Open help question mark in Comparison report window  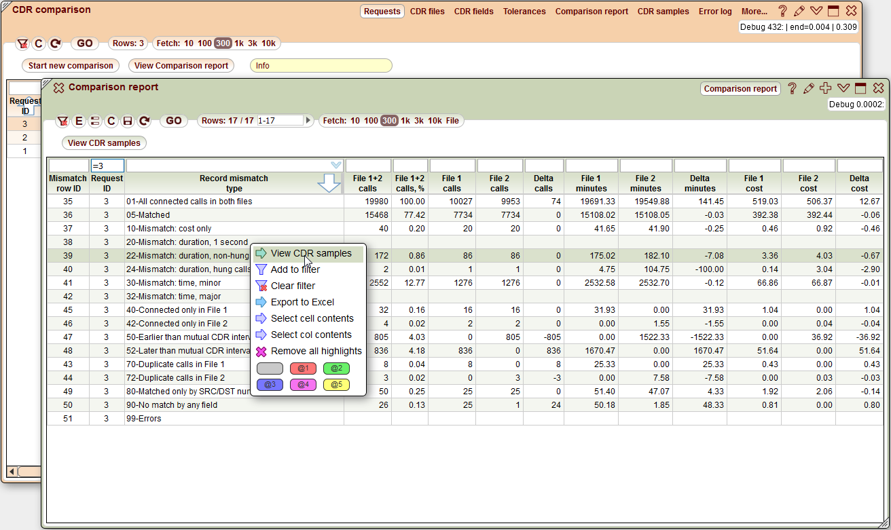click(792, 88)
